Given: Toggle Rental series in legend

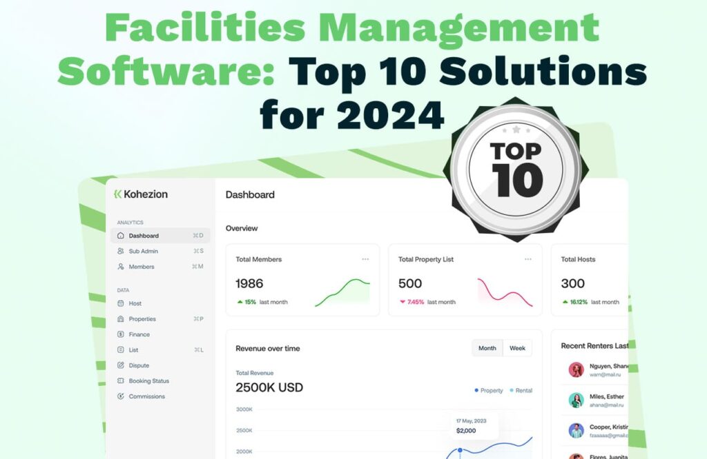Looking at the screenshot, I should pyautogui.click(x=521, y=390).
